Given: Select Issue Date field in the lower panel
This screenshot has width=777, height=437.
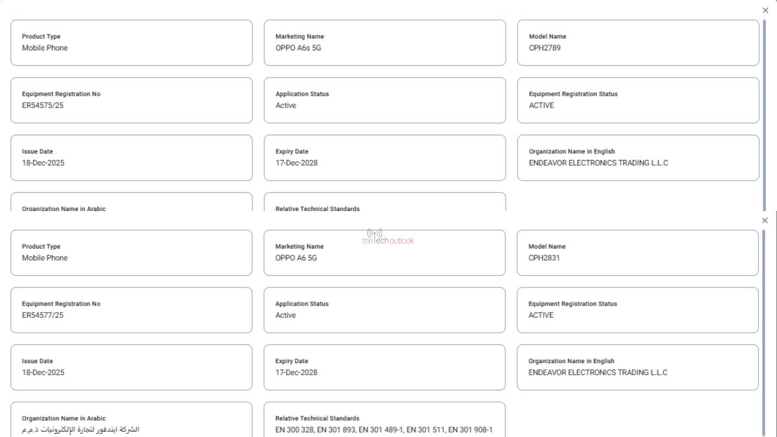Looking at the screenshot, I should (131, 367).
